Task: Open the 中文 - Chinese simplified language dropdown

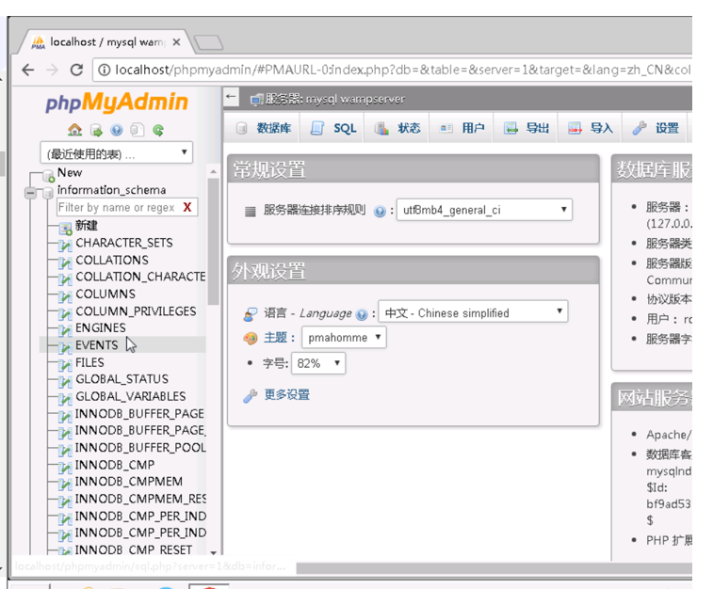Action: pos(473,312)
